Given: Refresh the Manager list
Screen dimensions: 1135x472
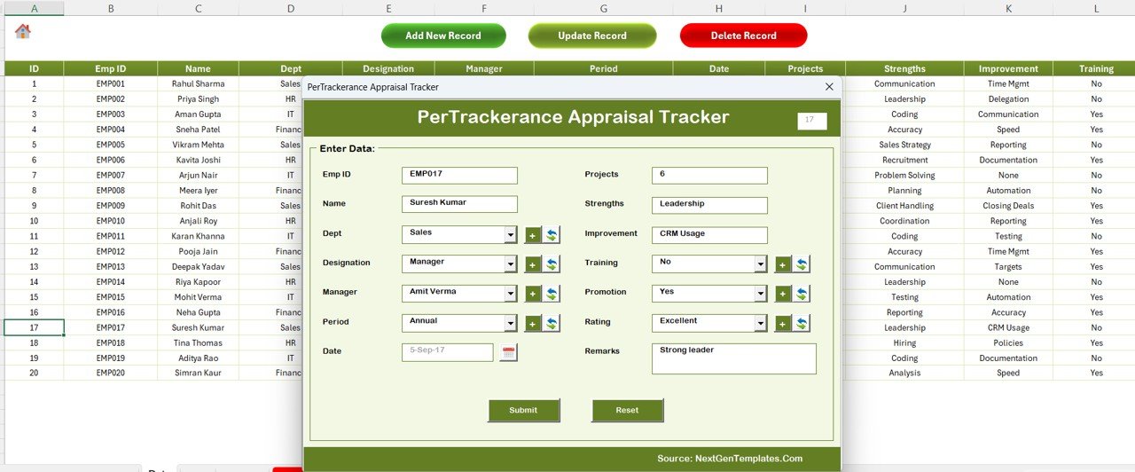Looking at the screenshot, I should coord(552,294).
